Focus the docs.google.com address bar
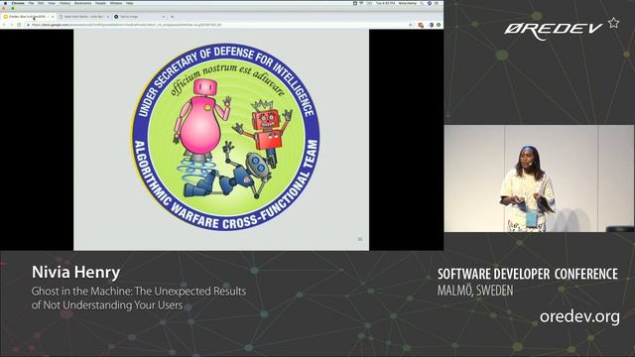635x357 pixels. (218, 25)
